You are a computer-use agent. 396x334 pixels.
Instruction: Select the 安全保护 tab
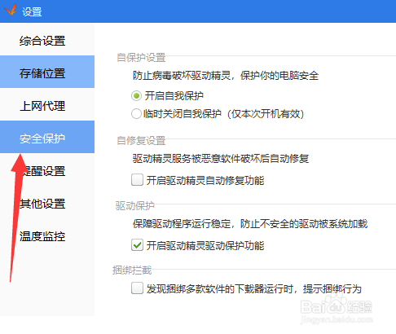47,137
